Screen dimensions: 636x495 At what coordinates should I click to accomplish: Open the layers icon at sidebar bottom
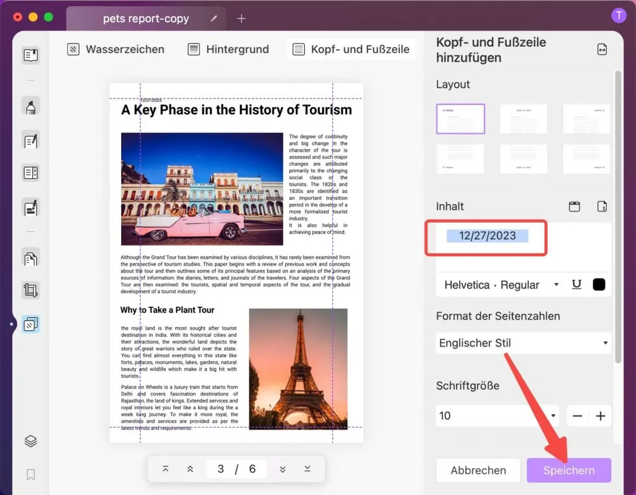click(30, 441)
